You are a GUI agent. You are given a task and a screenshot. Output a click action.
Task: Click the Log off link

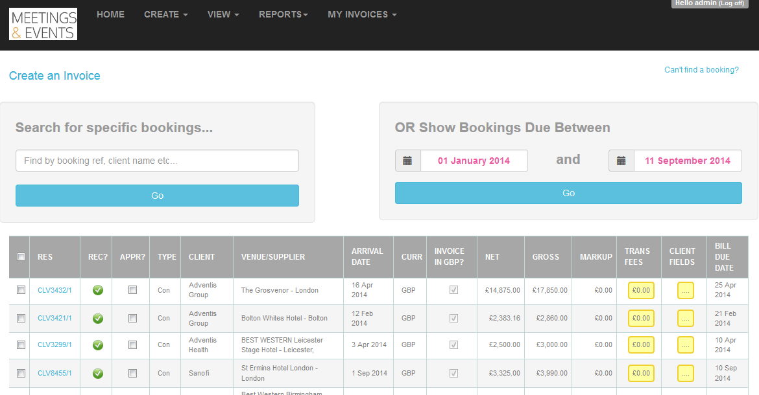click(731, 3)
